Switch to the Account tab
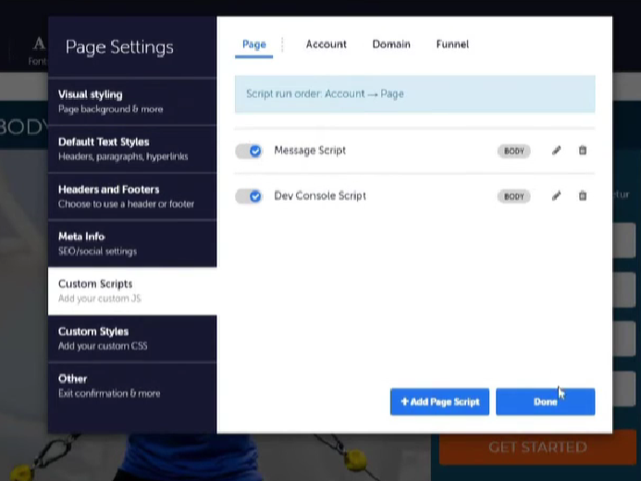 pos(326,44)
